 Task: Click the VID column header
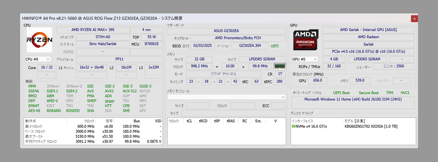click(158, 121)
